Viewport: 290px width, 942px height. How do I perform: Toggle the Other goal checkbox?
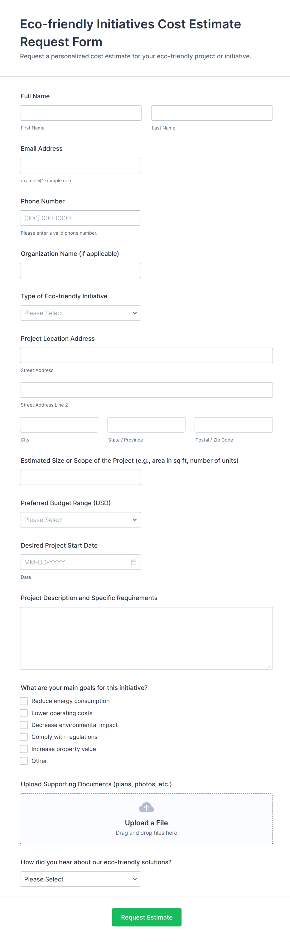click(24, 761)
